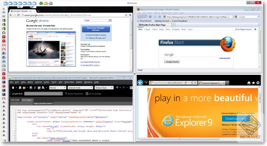Click the new page icon in Expression Web

point(13,88)
